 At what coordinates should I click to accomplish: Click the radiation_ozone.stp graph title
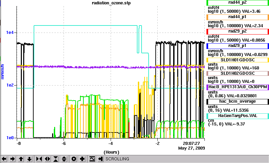click(111, 3)
